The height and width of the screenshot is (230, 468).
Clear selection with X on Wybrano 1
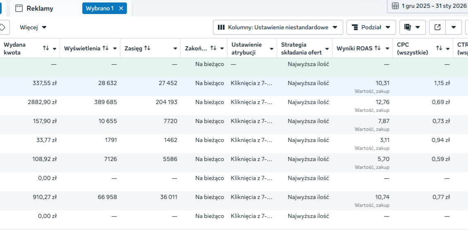coord(121,8)
